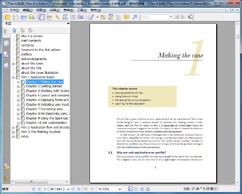Expand 'Chapter 2 Getting started' node
242x194 pixels.
coord(18,86)
